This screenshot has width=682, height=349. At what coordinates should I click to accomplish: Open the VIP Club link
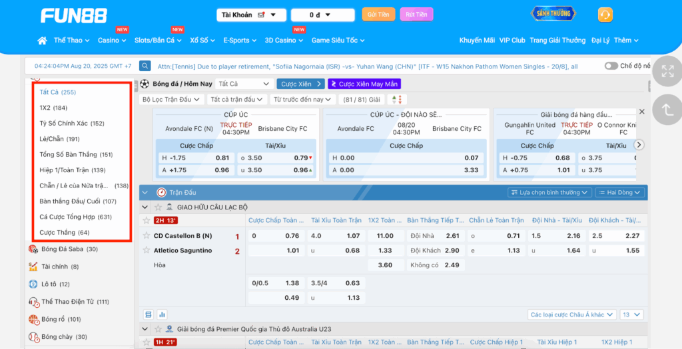(x=512, y=41)
